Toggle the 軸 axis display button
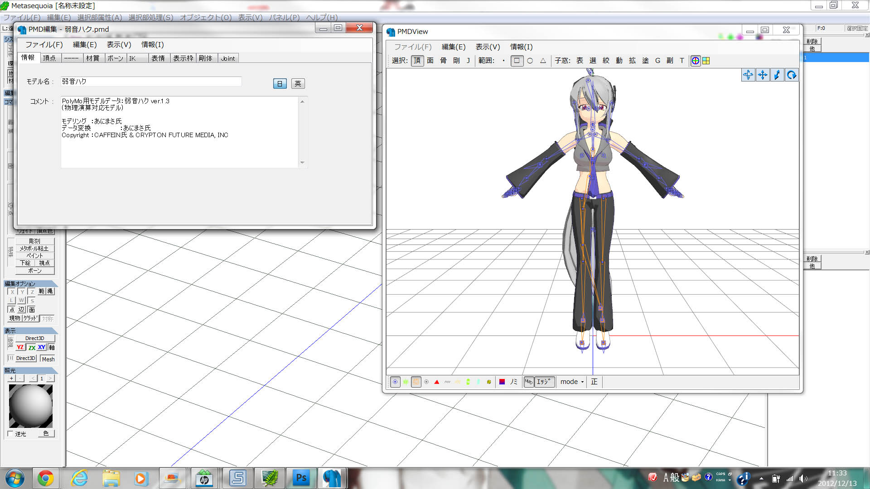Image resolution: width=870 pixels, height=489 pixels. (52, 347)
